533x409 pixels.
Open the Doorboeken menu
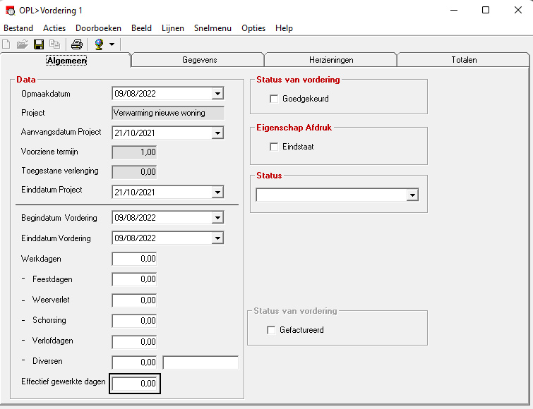(x=99, y=28)
